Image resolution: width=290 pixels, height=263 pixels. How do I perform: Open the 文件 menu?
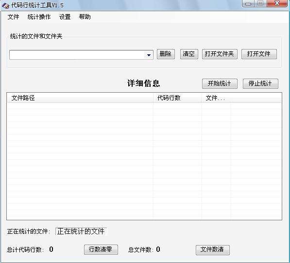coord(13,17)
